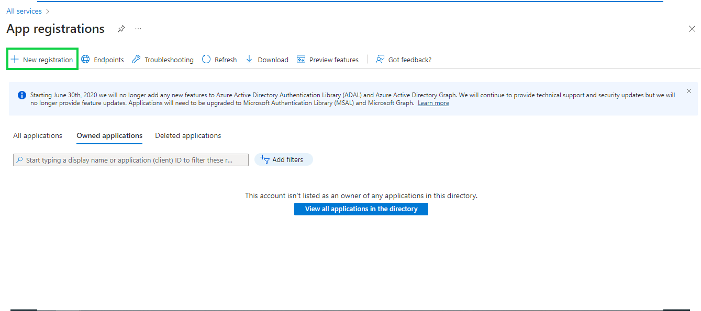Open Endpoints via the globe icon

(x=85, y=60)
